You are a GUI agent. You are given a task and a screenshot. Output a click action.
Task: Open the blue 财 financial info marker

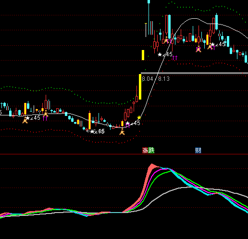pos(198,151)
